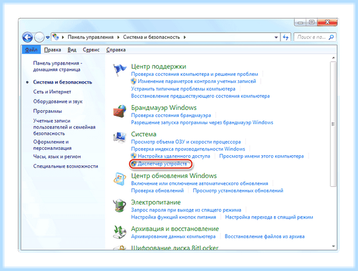This screenshot has height=271, width=358.
Task: Click the Центр поддержки flag icon
Action: coord(119,70)
